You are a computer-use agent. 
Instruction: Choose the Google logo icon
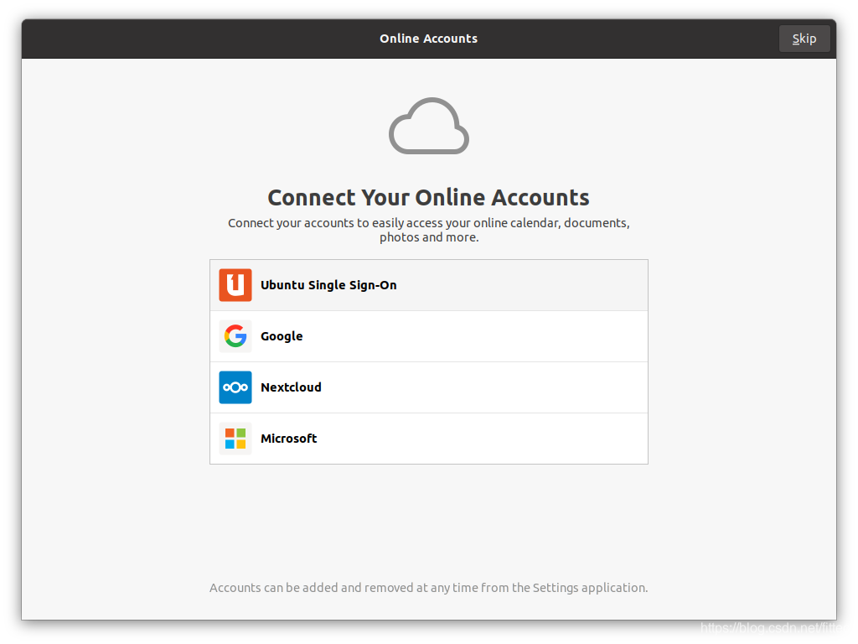click(235, 336)
